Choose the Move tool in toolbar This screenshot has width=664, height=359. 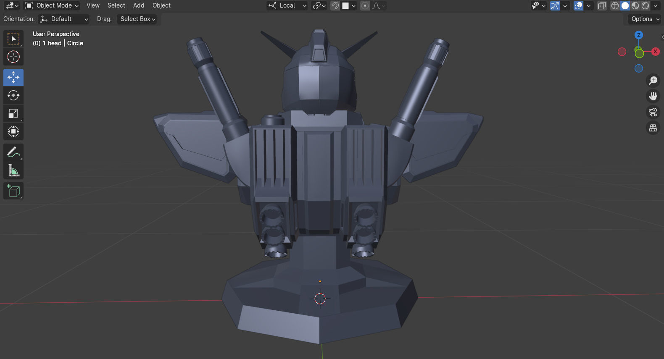pos(13,77)
